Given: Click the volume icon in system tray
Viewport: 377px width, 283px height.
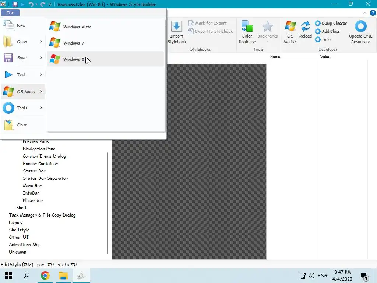Looking at the screenshot, I should pyautogui.click(x=311, y=276).
